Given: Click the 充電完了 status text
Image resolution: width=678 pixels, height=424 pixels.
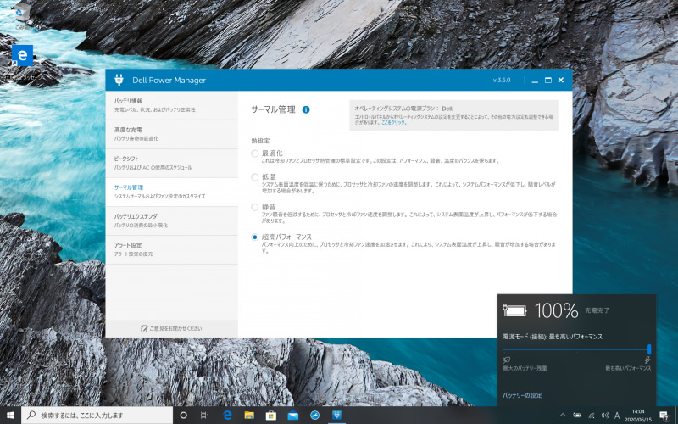Looking at the screenshot, I should (597, 310).
